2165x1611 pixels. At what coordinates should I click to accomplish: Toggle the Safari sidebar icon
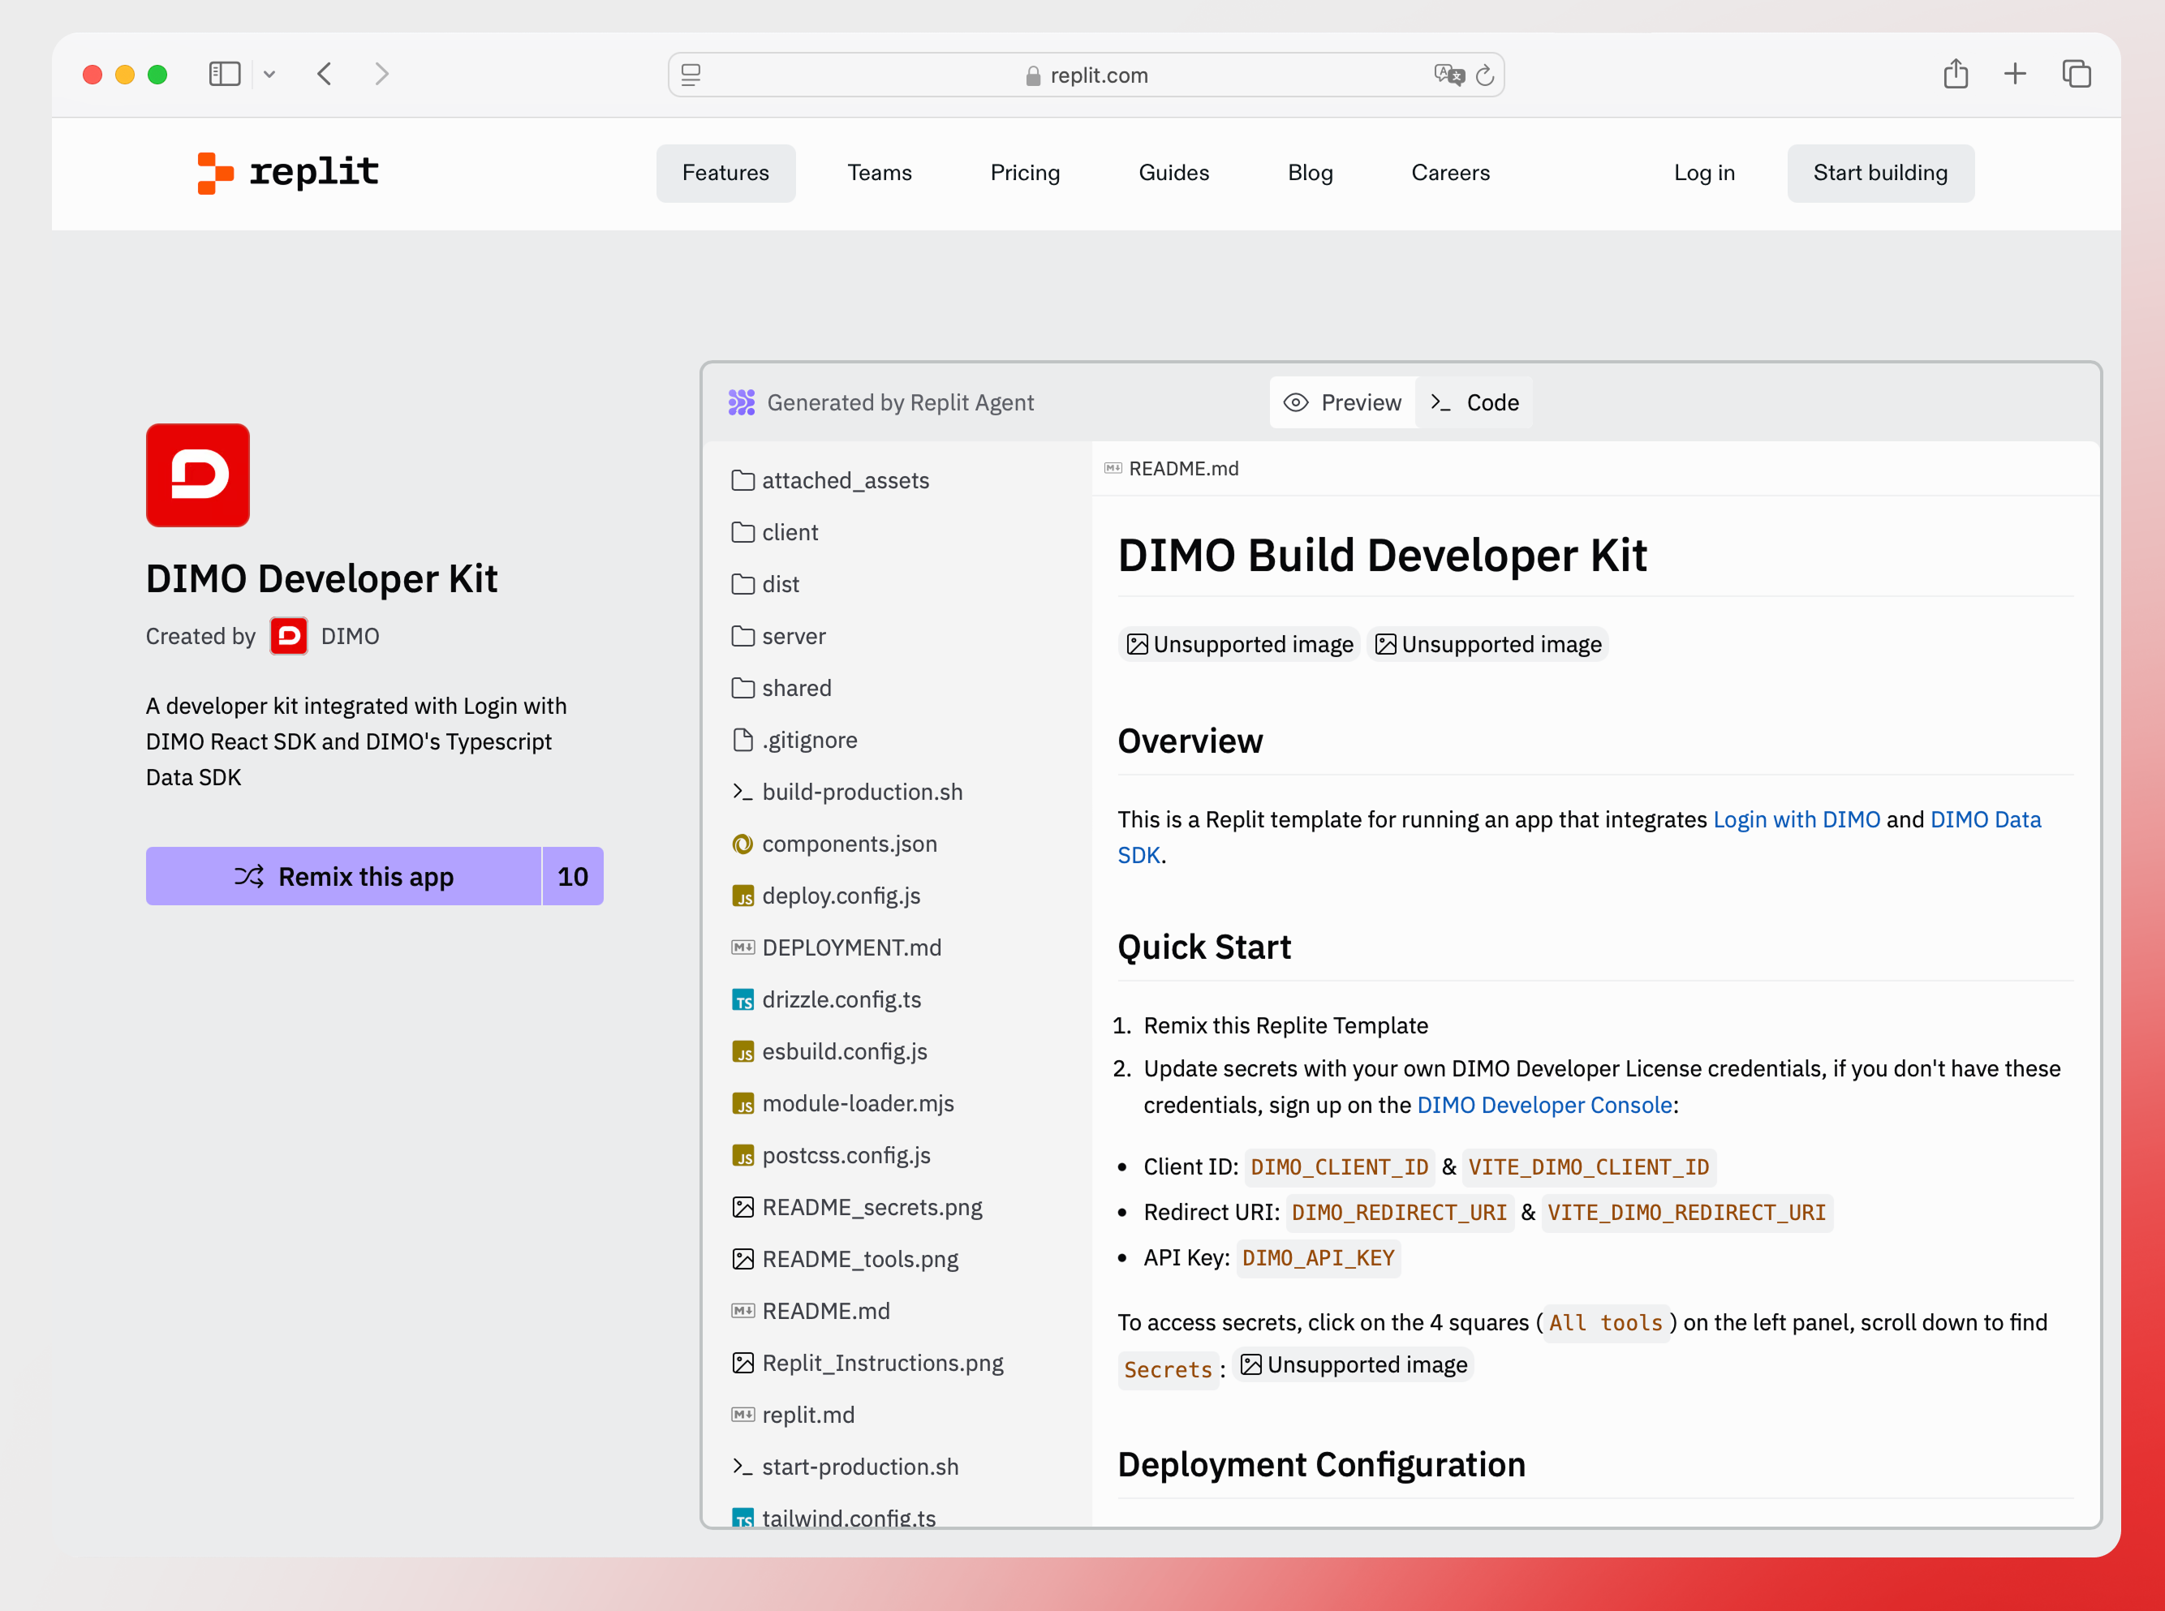click(x=225, y=74)
